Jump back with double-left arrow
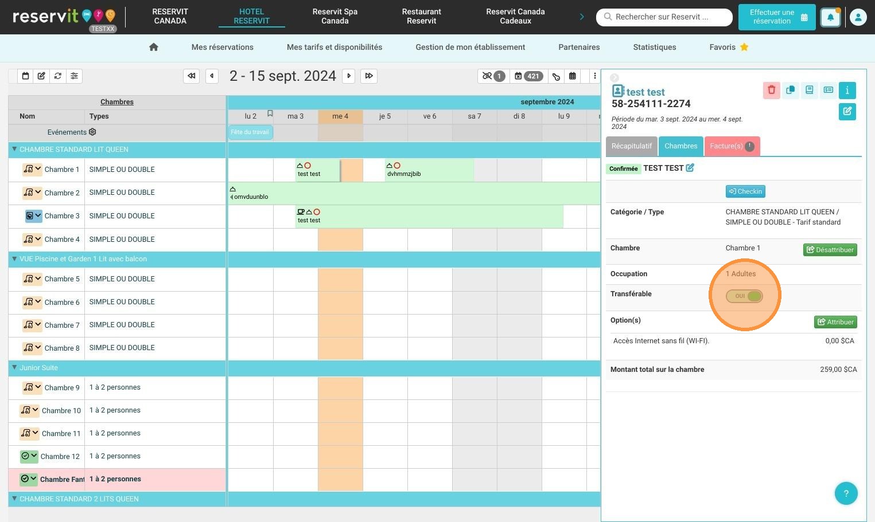Screen dimensions: 875x522 click(x=192, y=76)
